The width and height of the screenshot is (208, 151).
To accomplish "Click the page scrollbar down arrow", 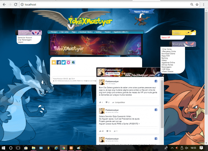I will point(206,143).
